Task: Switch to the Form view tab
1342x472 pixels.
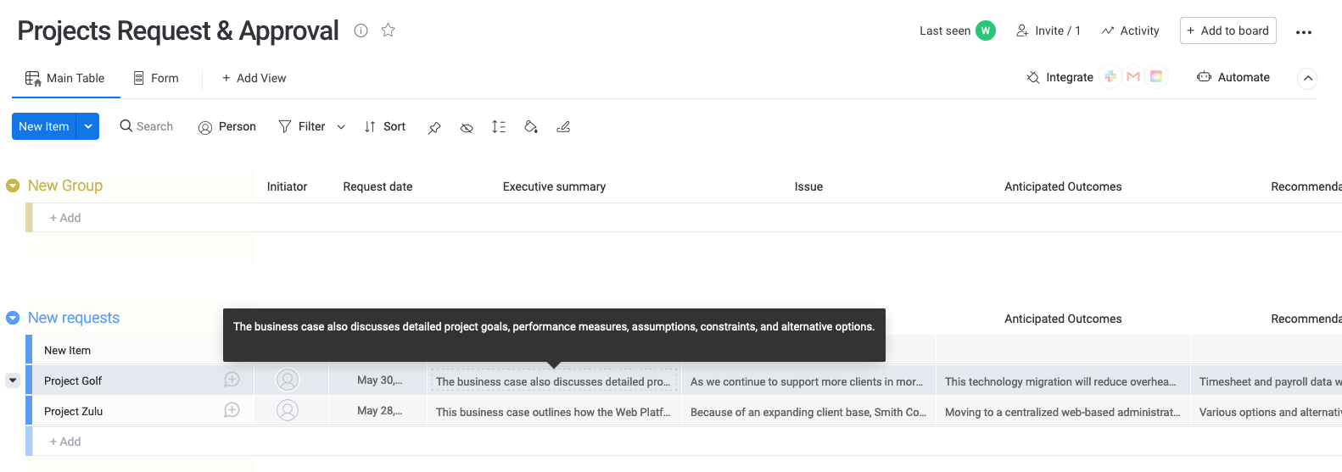Action: coord(156,78)
